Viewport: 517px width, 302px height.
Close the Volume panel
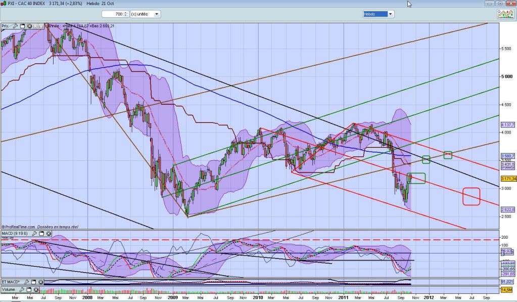[35, 289]
